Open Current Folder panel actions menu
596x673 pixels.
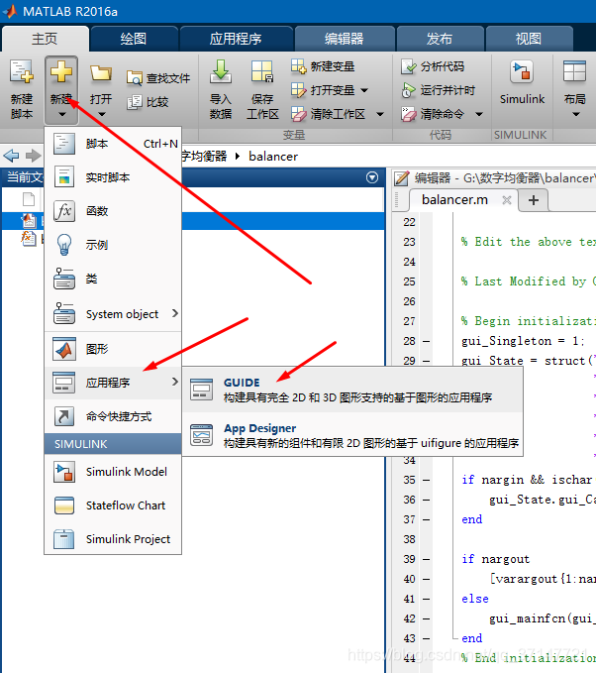pos(372,177)
